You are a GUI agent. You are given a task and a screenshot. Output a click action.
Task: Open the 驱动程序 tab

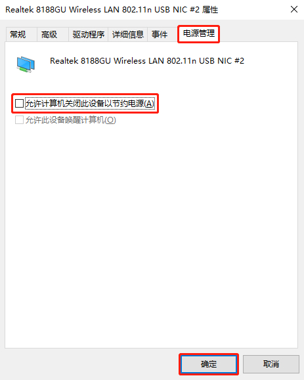pos(88,34)
